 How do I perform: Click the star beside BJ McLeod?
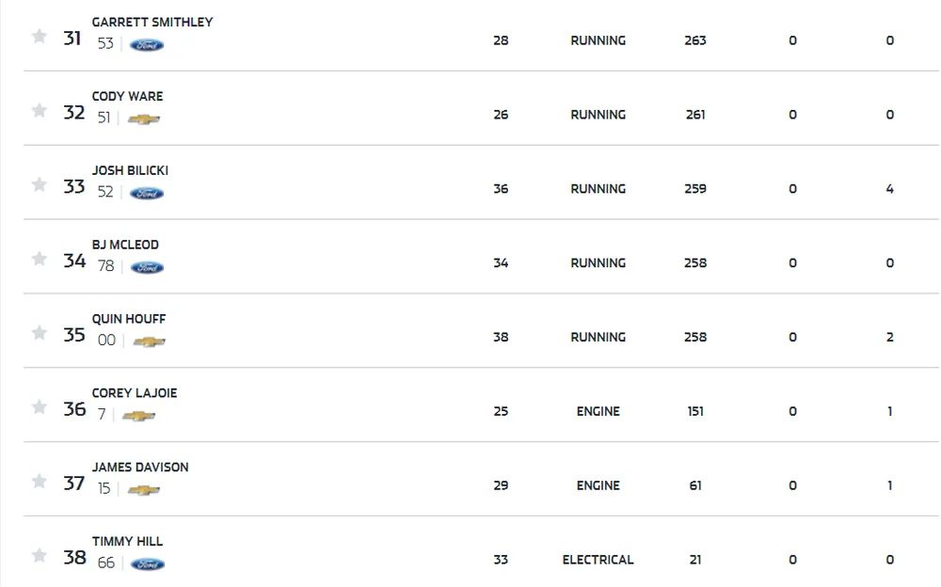(x=39, y=260)
